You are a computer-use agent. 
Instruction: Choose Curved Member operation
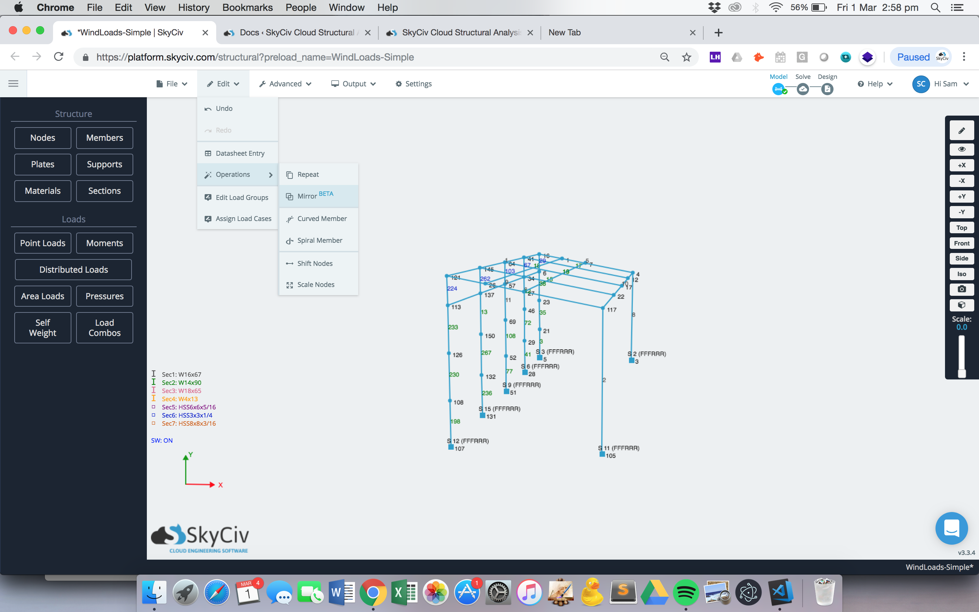point(319,219)
